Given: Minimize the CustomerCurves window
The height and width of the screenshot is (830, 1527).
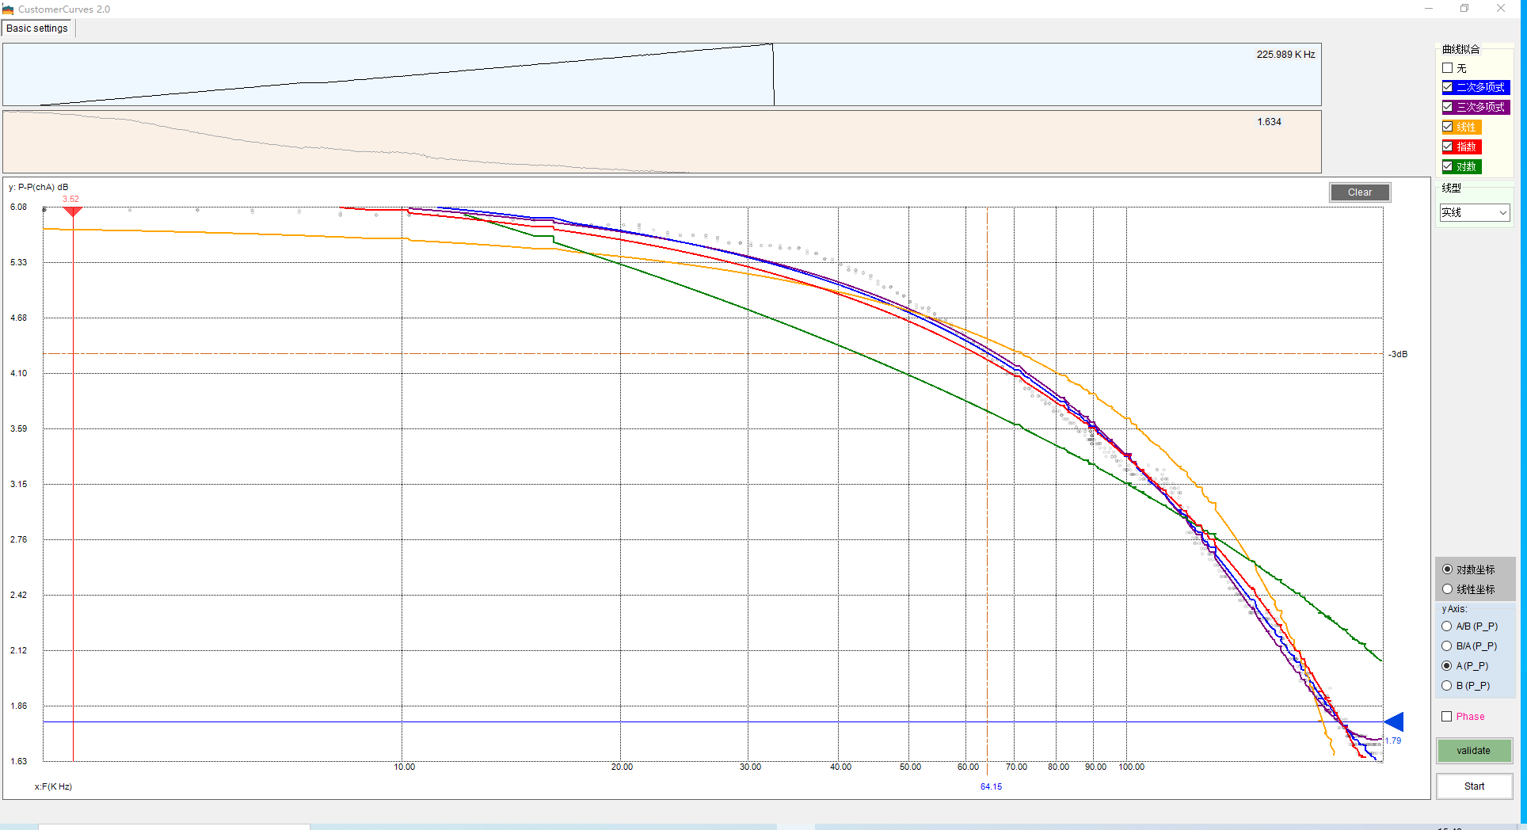Looking at the screenshot, I should pos(1429,9).
